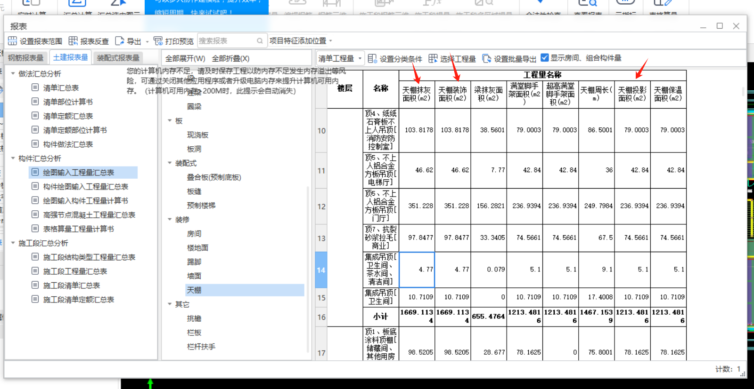
Task: Select 圈梁 in component tree
Action: tap(194, 107)
